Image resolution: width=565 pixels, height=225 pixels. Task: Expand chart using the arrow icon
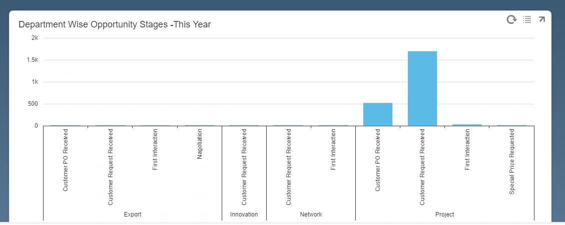pyautogui.click(x=541, y=19)
